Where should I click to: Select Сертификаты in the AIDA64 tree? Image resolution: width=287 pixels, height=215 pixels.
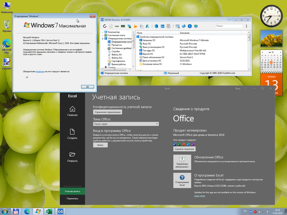click(118, 61)
